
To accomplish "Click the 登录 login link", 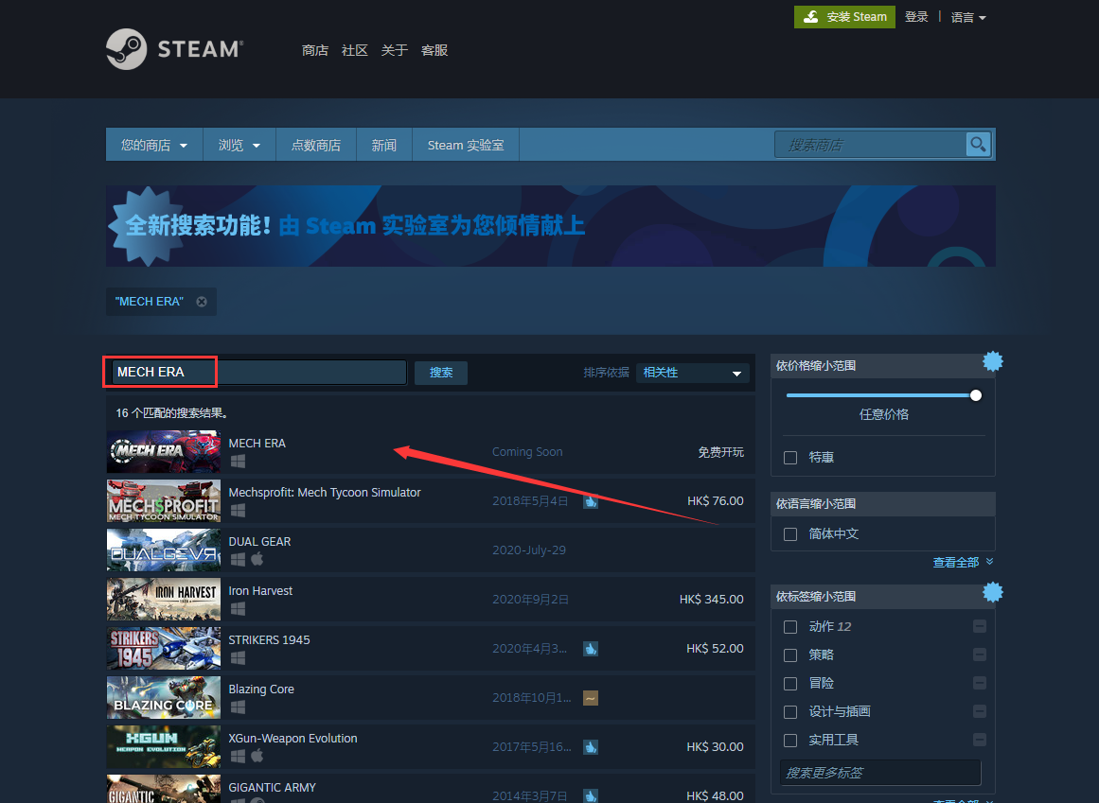I will [x=916, y=17].
